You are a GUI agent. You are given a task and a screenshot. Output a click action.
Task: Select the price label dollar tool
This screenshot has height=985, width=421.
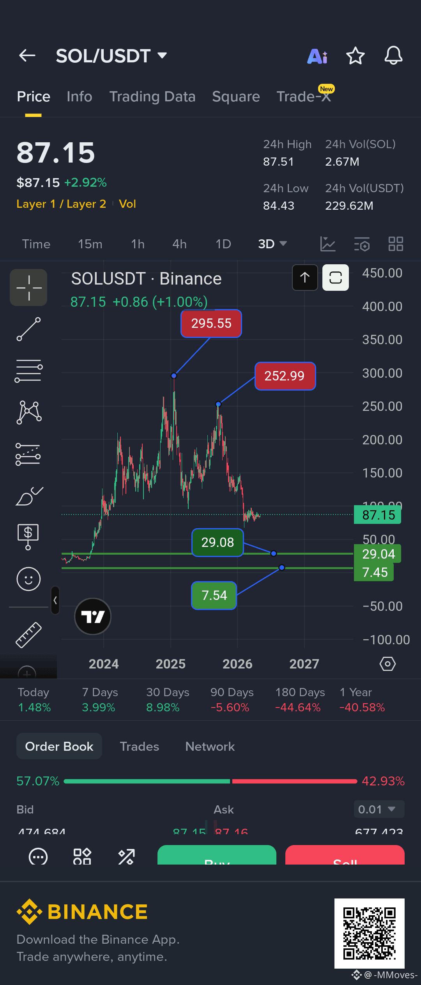28,537
